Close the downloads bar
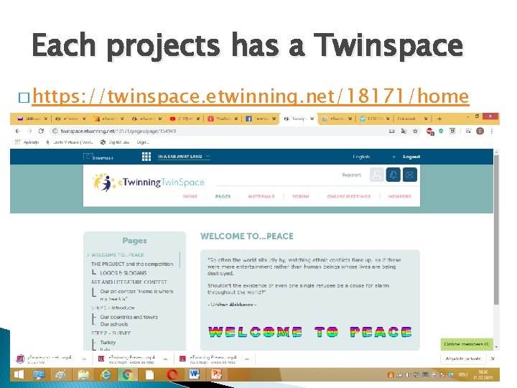Viewport: 517px width, 388px height. coord(493,359)
